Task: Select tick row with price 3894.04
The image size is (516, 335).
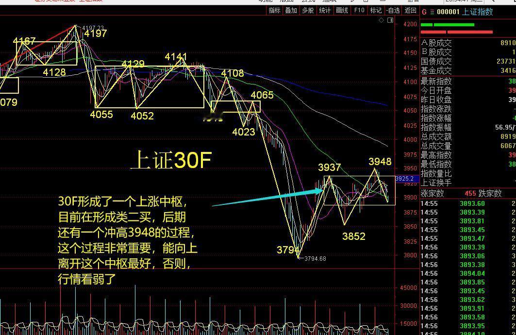Action: click(x=468, y=273)
